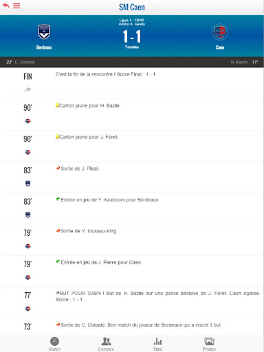Open the Photos tab
Screen dimensions: 264x352
pos(209,344)
